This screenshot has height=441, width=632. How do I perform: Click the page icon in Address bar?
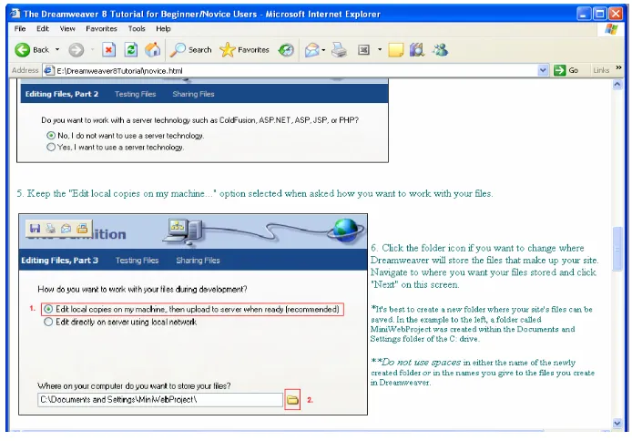click(x=49, y=70)
